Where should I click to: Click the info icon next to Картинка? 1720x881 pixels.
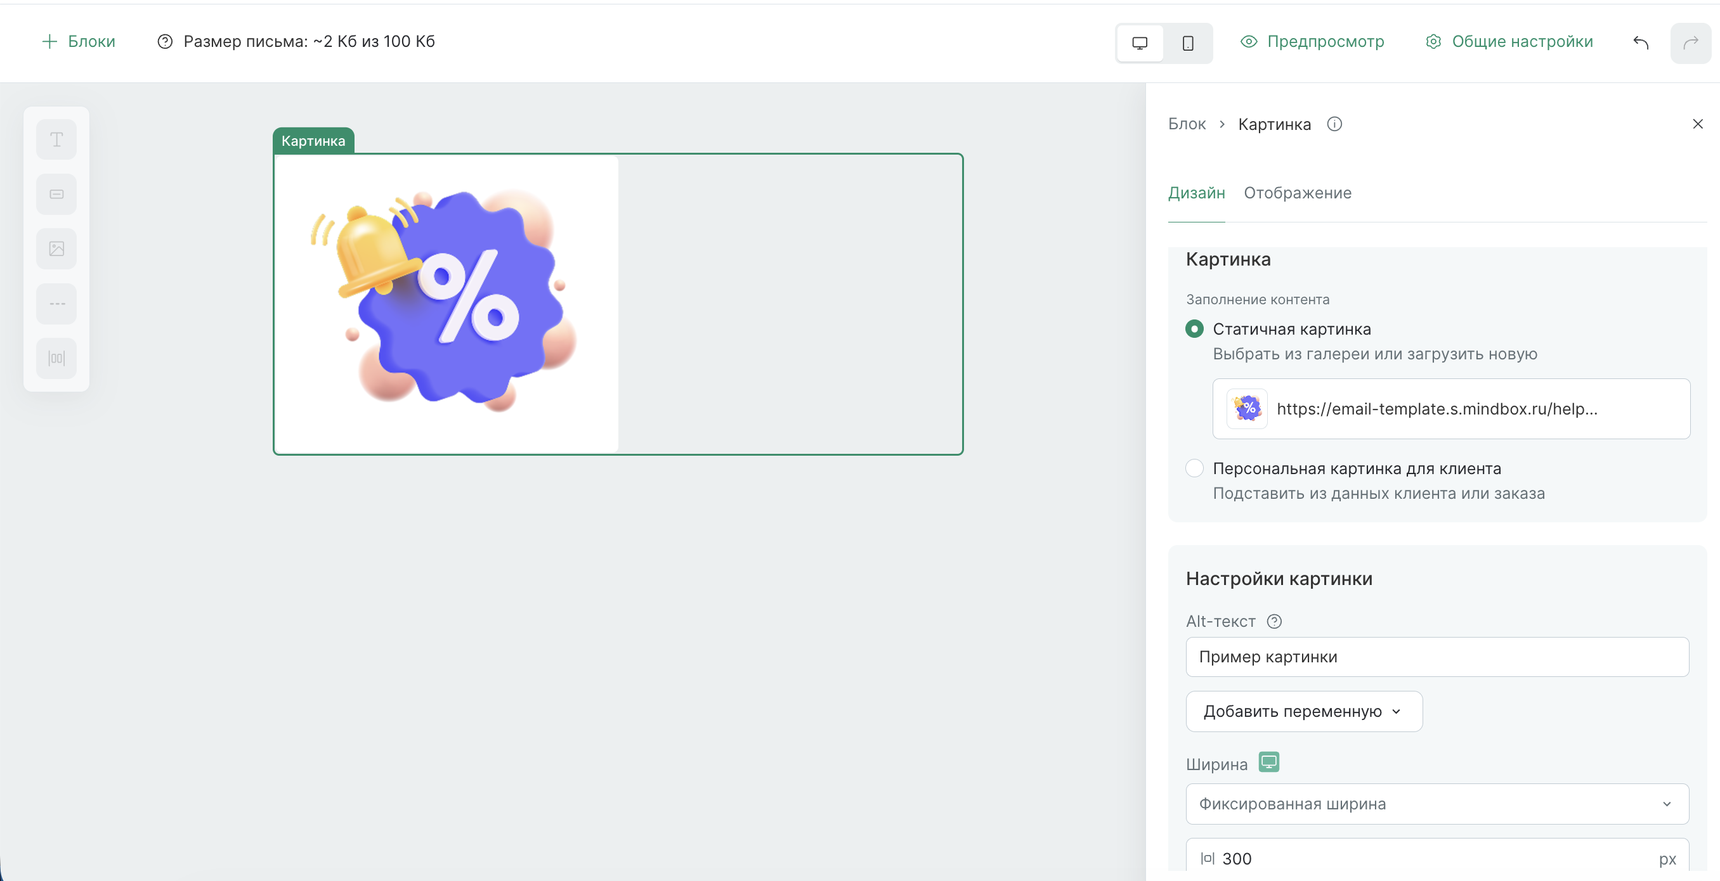(1334, 124)
